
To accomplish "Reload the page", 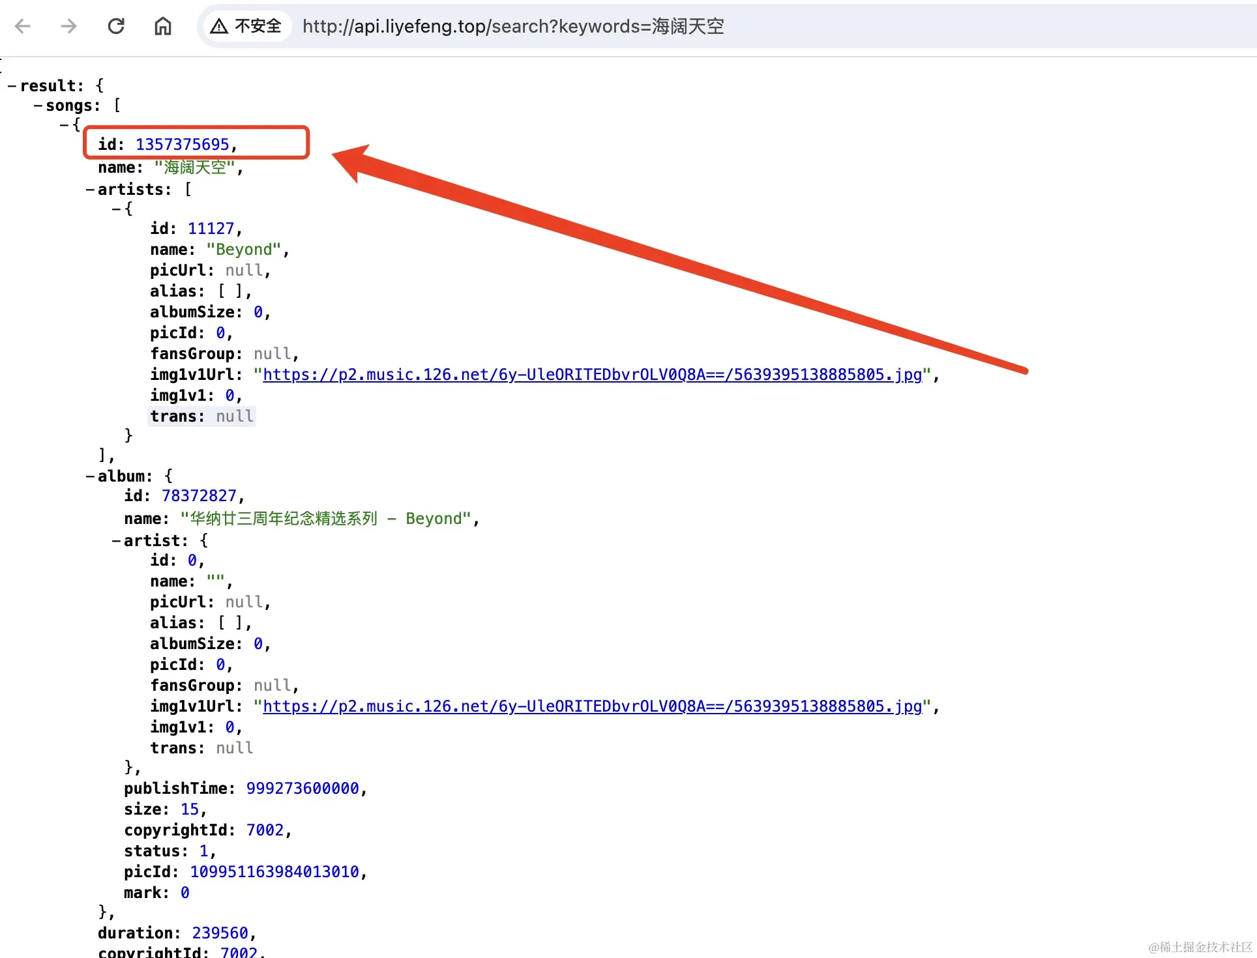I will (116, 26).
